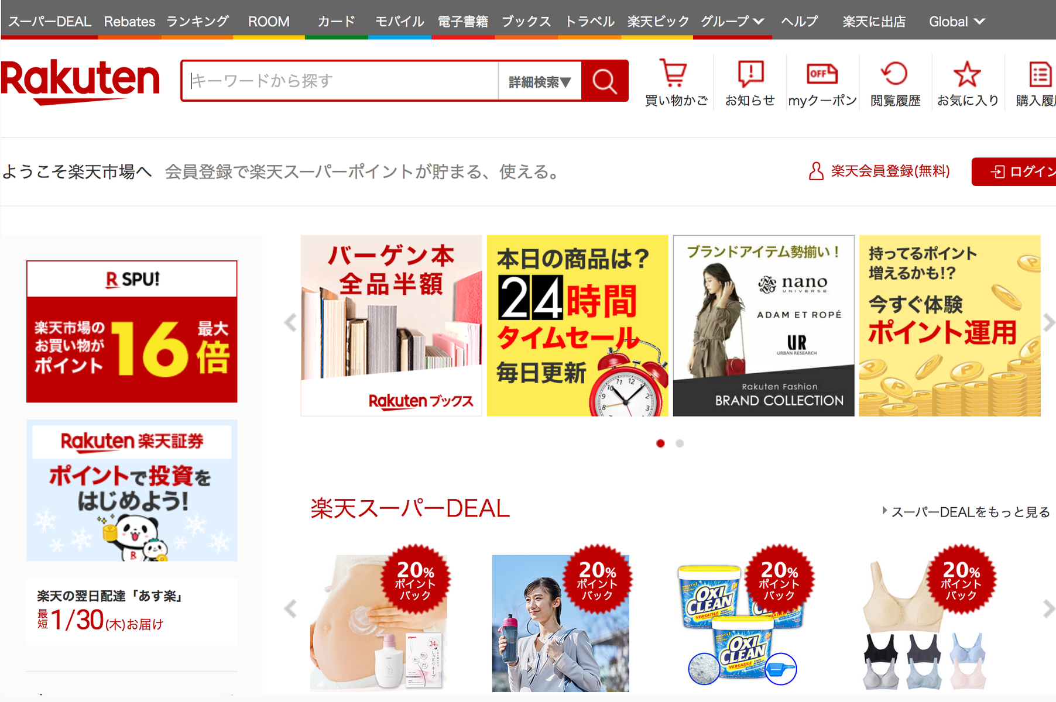The height and width of the screenshot is (702, 1056).
Task: Show previous Super DEAL products
Action: point(290,609)
